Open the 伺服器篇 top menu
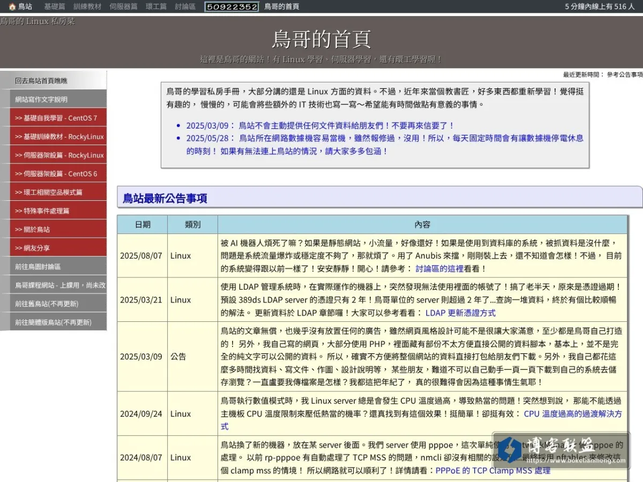The width and height of the screenshot is (643, 482). click(x=123, y=6)
